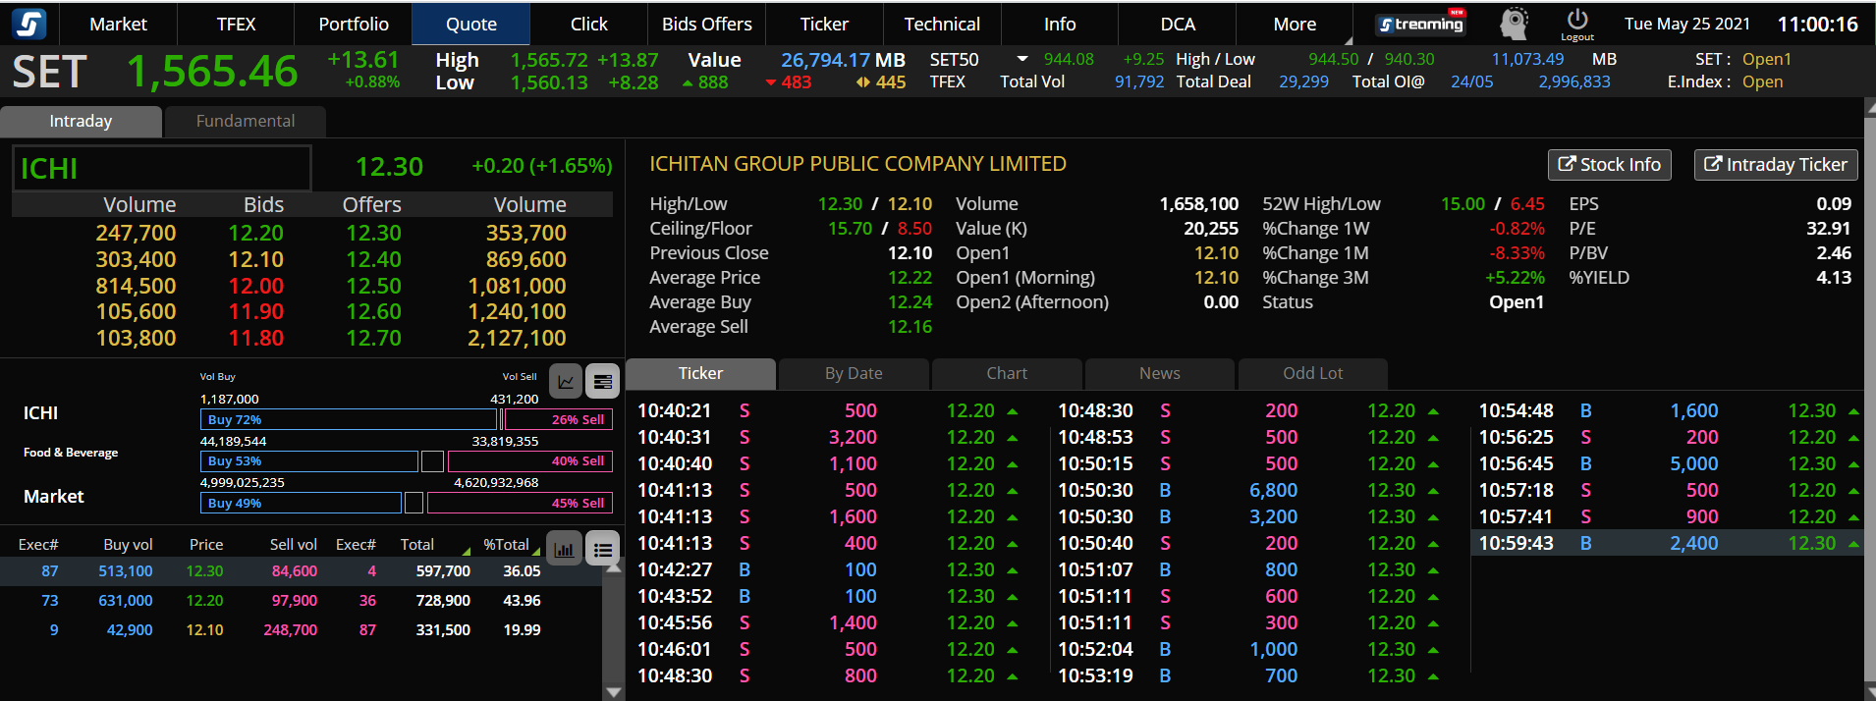Switch to the Fundamental tab
Image resolution: width=1876 pixels, height=701 pixels.
[x=246, y=121]
